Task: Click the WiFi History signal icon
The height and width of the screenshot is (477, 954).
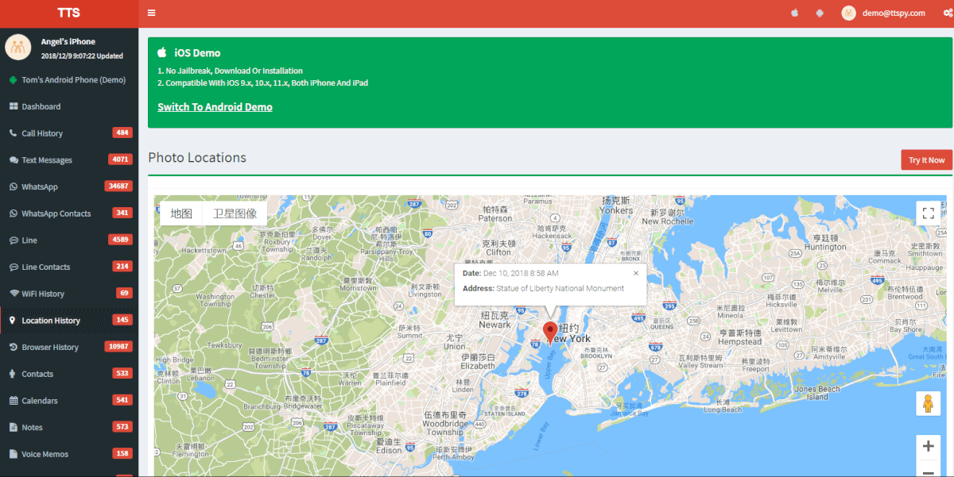Action: coord(14,294)
